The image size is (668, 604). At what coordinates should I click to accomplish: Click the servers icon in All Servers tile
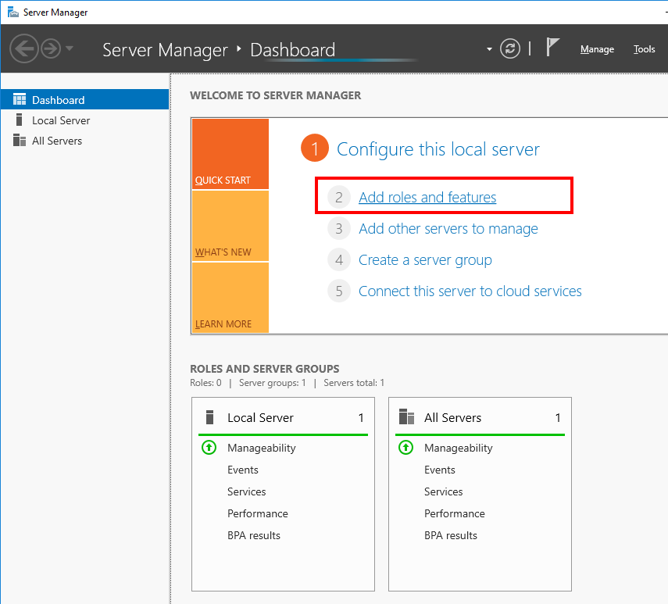[x=406, y=417]
